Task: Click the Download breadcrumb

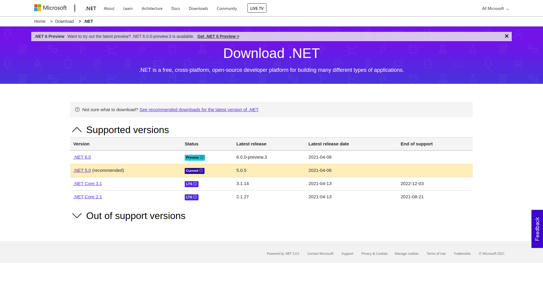Action: [x=64, y=21]
